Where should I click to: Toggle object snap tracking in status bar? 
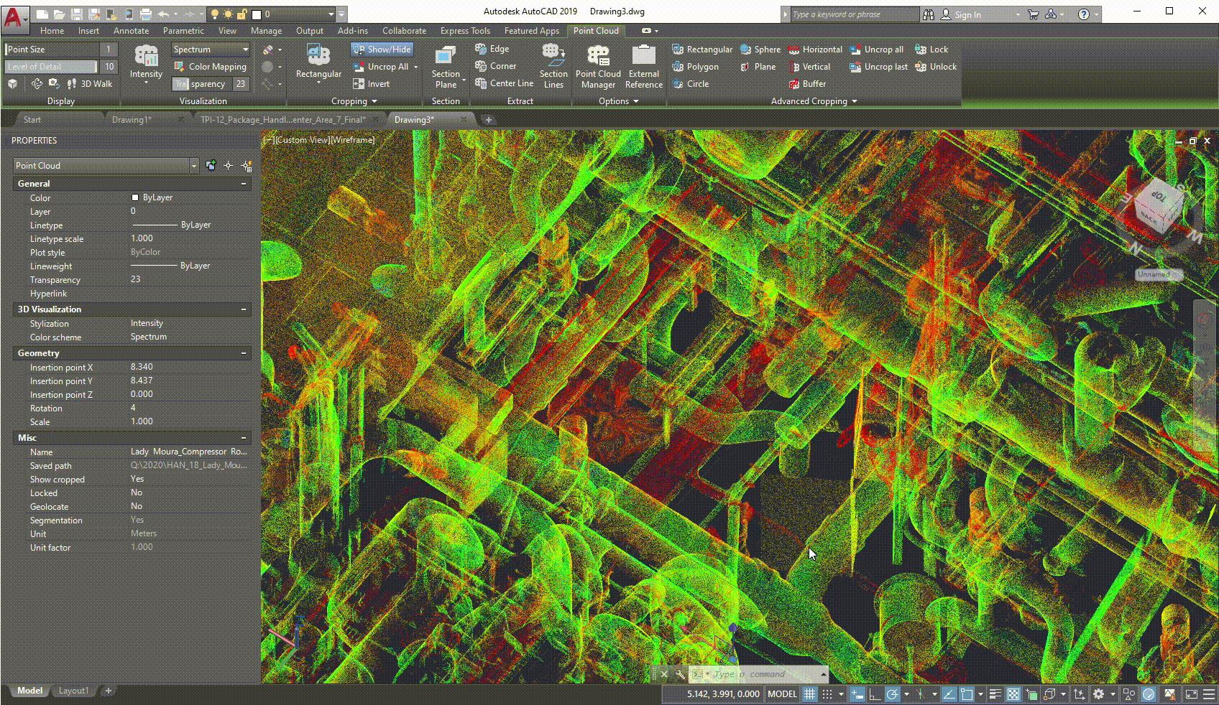click(949, 694)
